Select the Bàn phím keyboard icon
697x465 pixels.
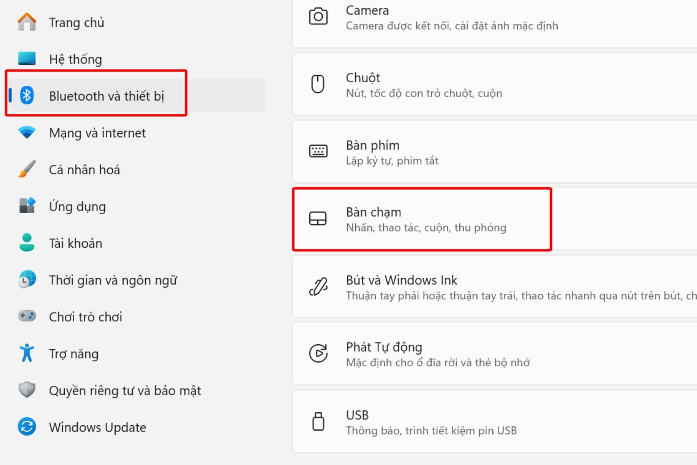click(318, 152)
